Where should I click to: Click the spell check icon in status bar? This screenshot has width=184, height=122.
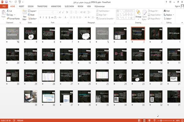click(x=14, y=120)
